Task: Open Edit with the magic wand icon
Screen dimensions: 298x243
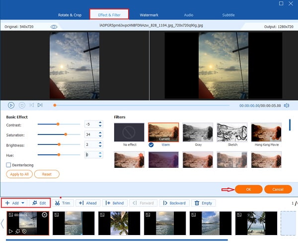Action: pos(39,203)
